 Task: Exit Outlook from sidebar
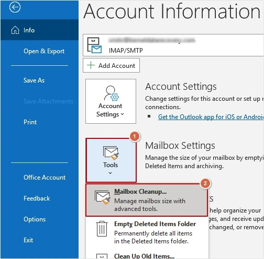pyautogui.click(x=39, y=240)
